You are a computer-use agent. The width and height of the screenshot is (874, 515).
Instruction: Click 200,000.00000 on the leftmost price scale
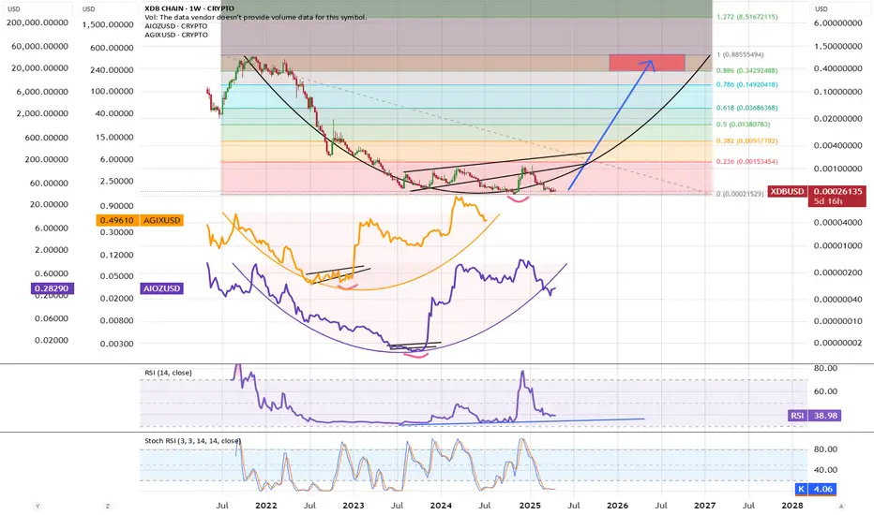tap(38, 22)
